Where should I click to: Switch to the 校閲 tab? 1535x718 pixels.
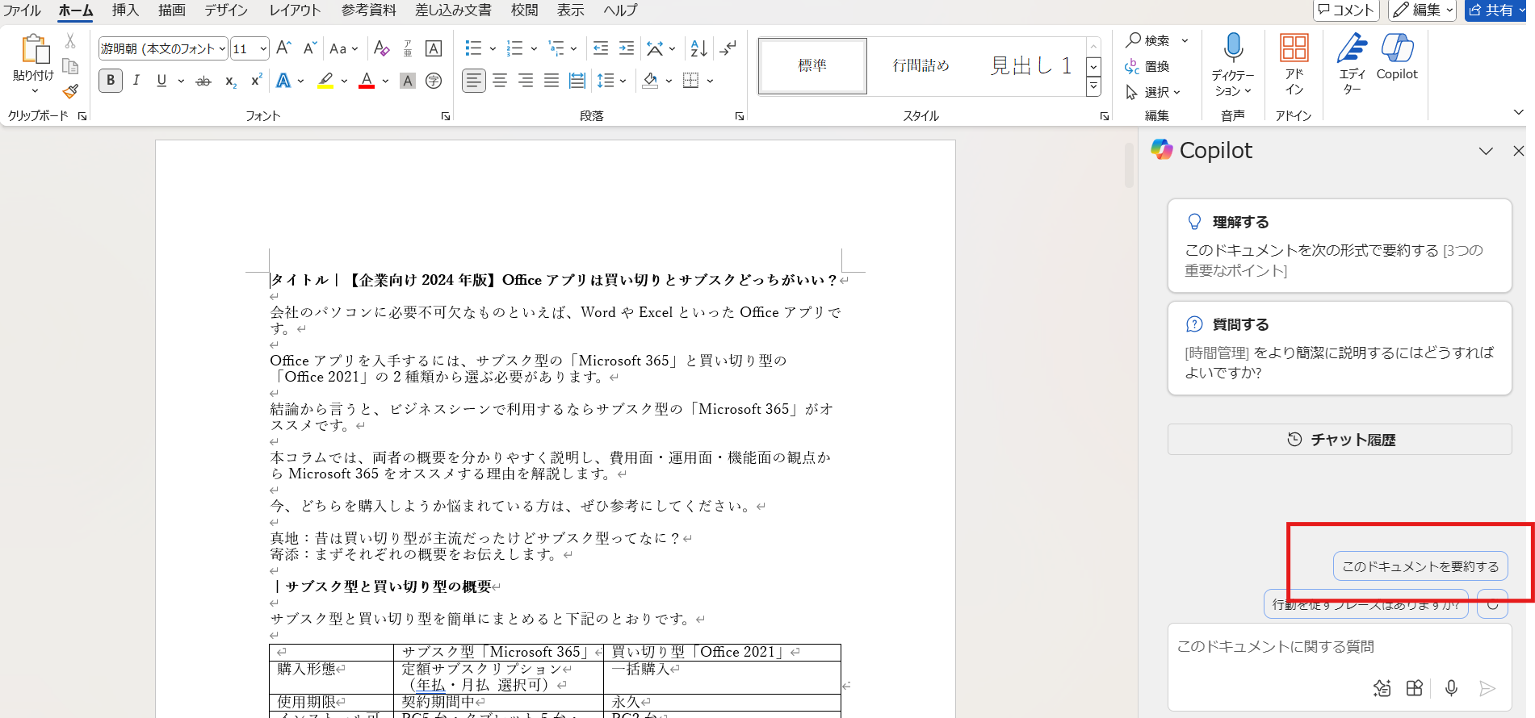pyautogui.click(x=525, y=10)
